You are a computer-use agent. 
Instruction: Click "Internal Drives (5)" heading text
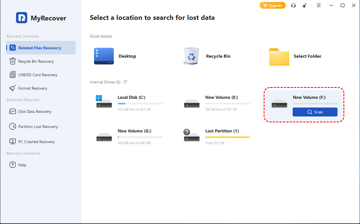(x=105, y=82)
